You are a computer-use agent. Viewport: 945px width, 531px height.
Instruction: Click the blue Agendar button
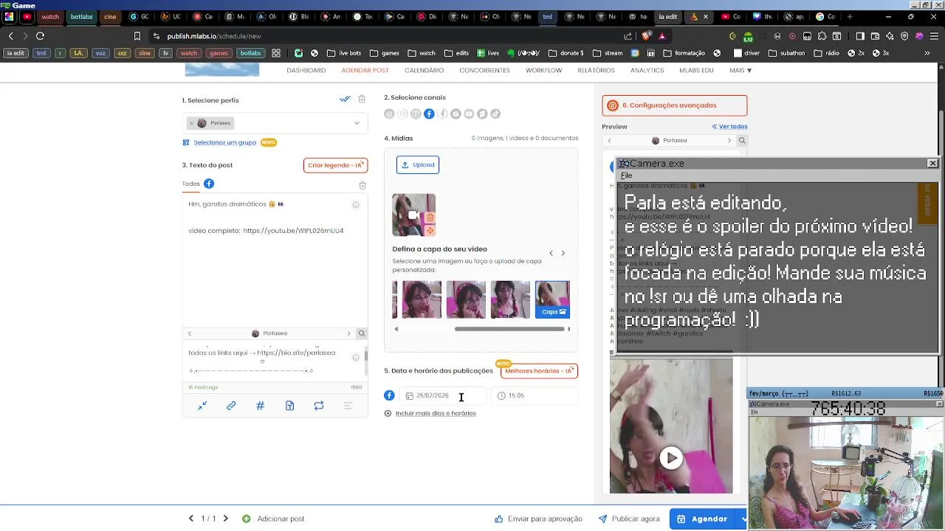[x=703, y=518]
